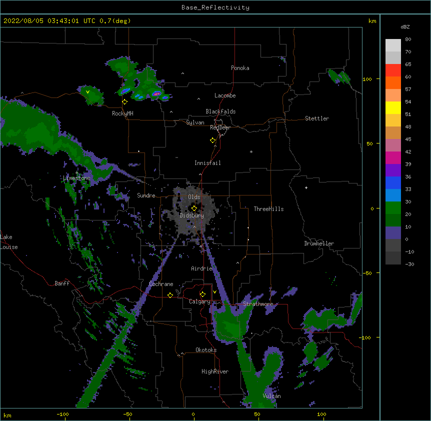Viewport: 431px width, 421px height.
Task: Click the km unit label at bottom left
Action: (7, 415)
